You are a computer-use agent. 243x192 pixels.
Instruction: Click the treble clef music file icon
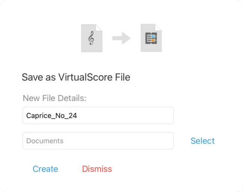click(x=91, y=38)
